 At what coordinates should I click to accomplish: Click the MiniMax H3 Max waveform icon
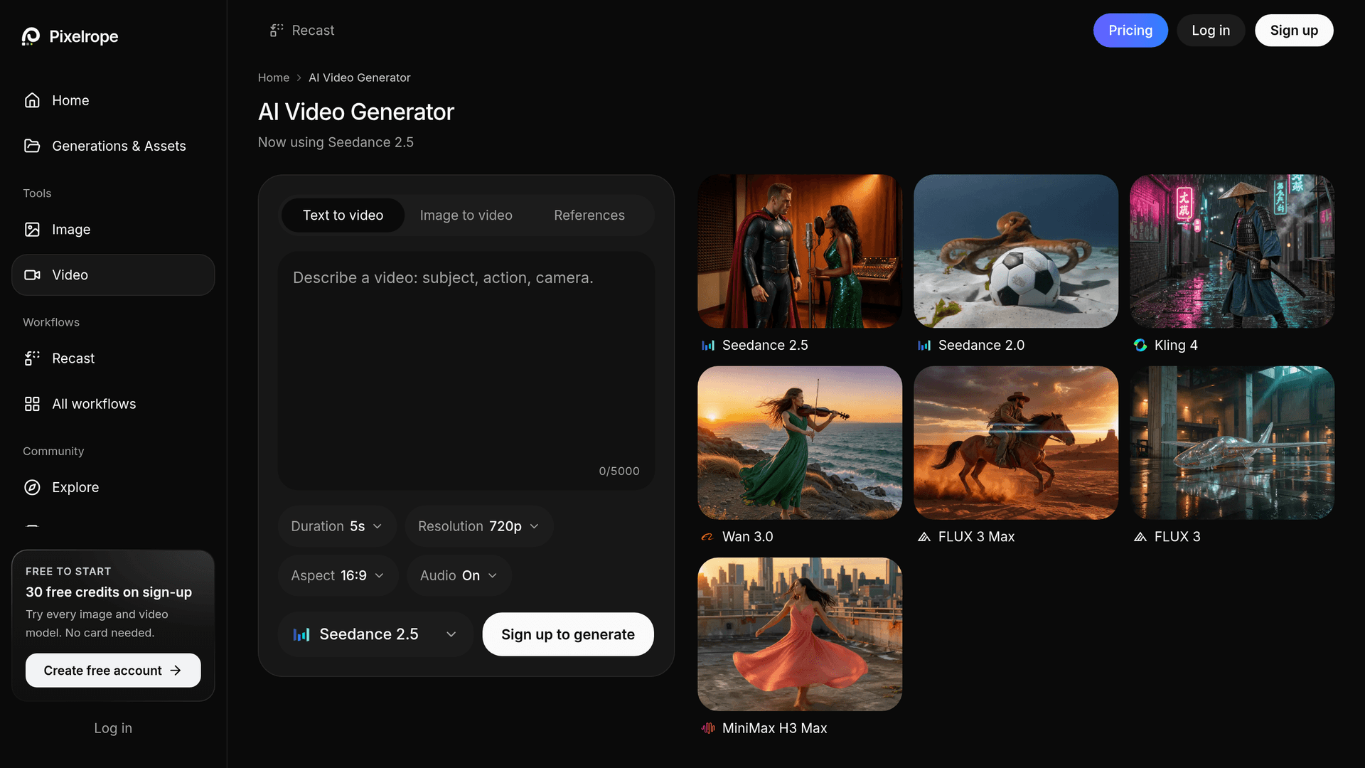708,727
